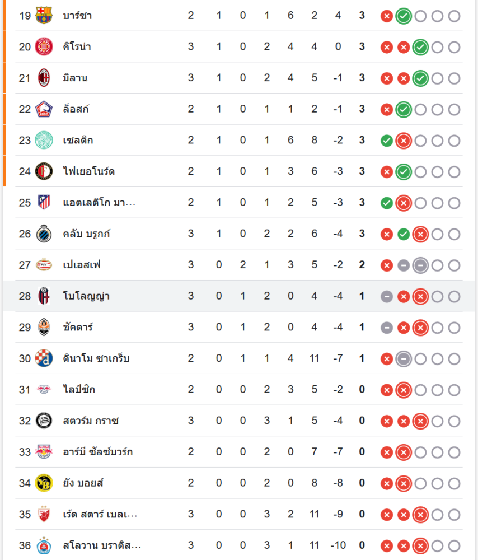Image resolution: width=478 pixels, height=560 pixels.
Task: Click Celtic's green win form indicator
Action: coord(386,141)
